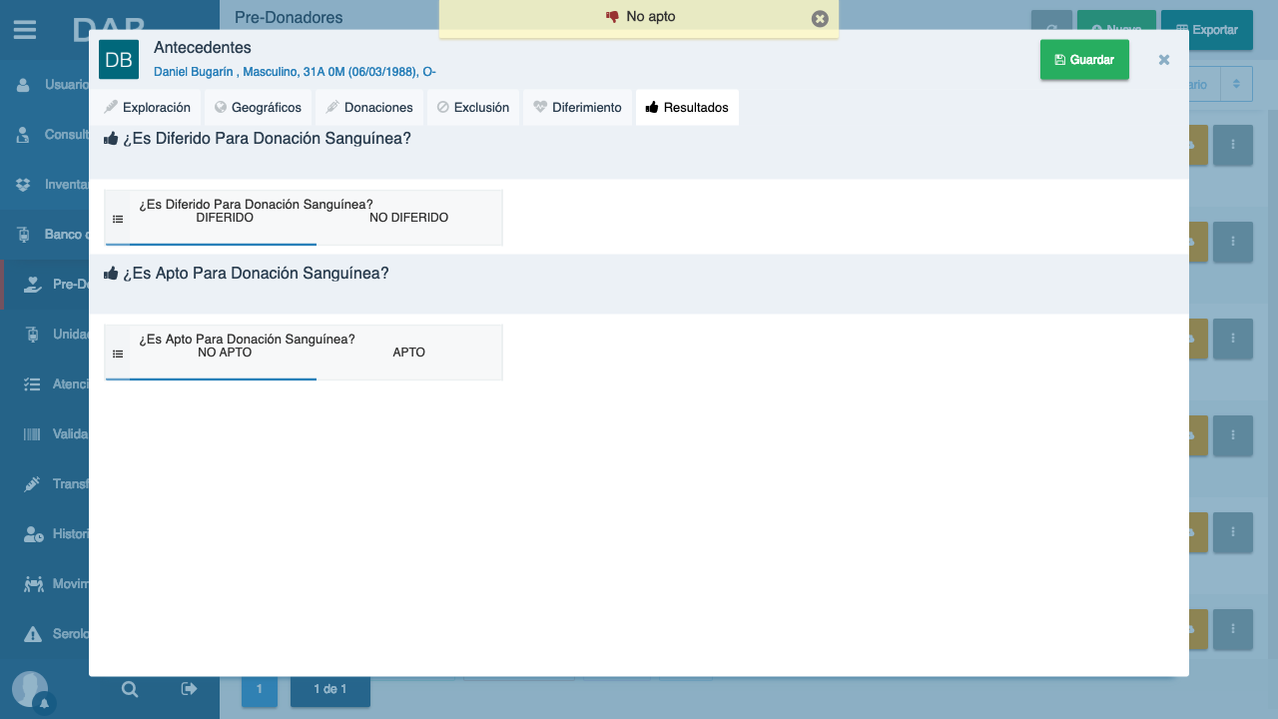The image size is (1278, 719).
Task: Open the user avatar in the sidebar footer
Action: pyautogui.click(x=30, y=689)
